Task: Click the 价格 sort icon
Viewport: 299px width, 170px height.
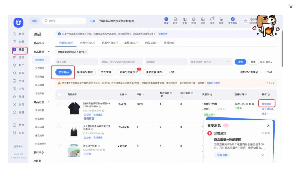Action: pos(126,95)
